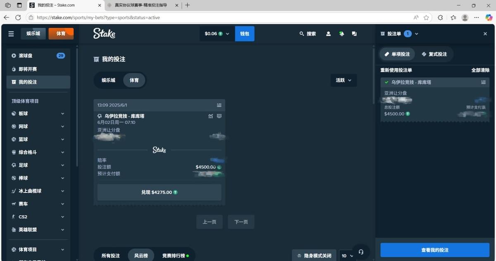This screenshot has width=496, height=261.
Task: Click the 钱包 wallet button
Action: coord(245,34)
